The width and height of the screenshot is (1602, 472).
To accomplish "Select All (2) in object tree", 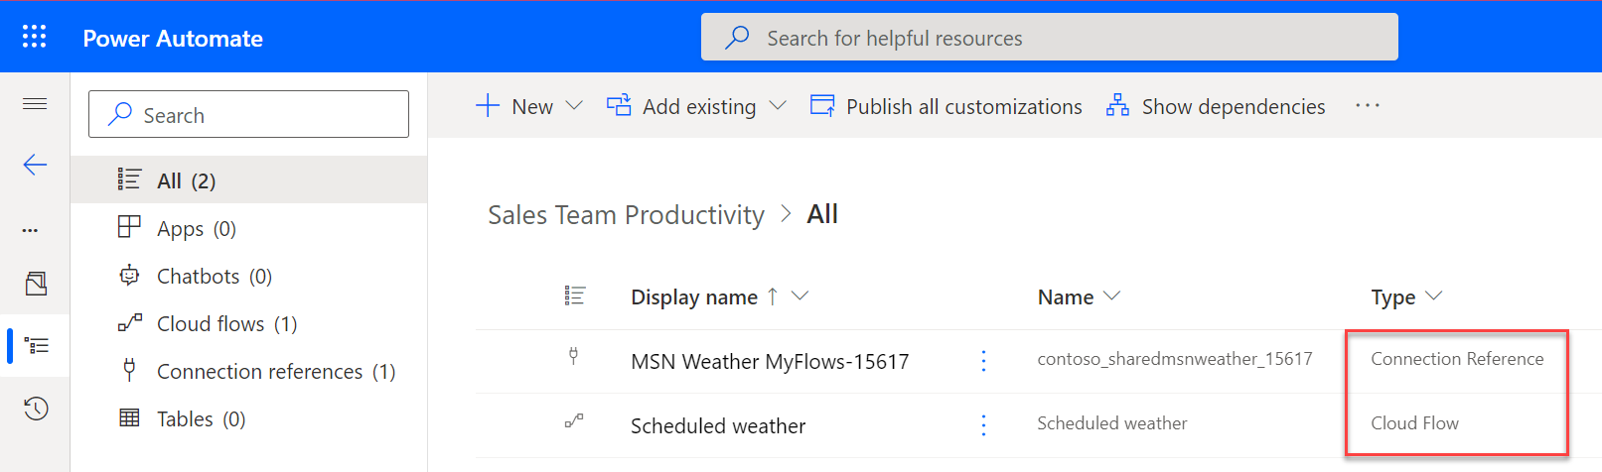I will coord(248,180).
